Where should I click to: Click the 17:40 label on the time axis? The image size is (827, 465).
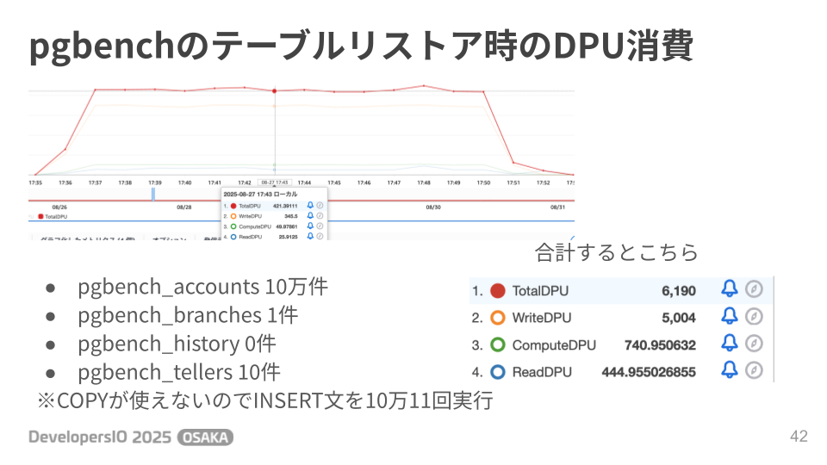pyautogui.click(x=184, y=183)
